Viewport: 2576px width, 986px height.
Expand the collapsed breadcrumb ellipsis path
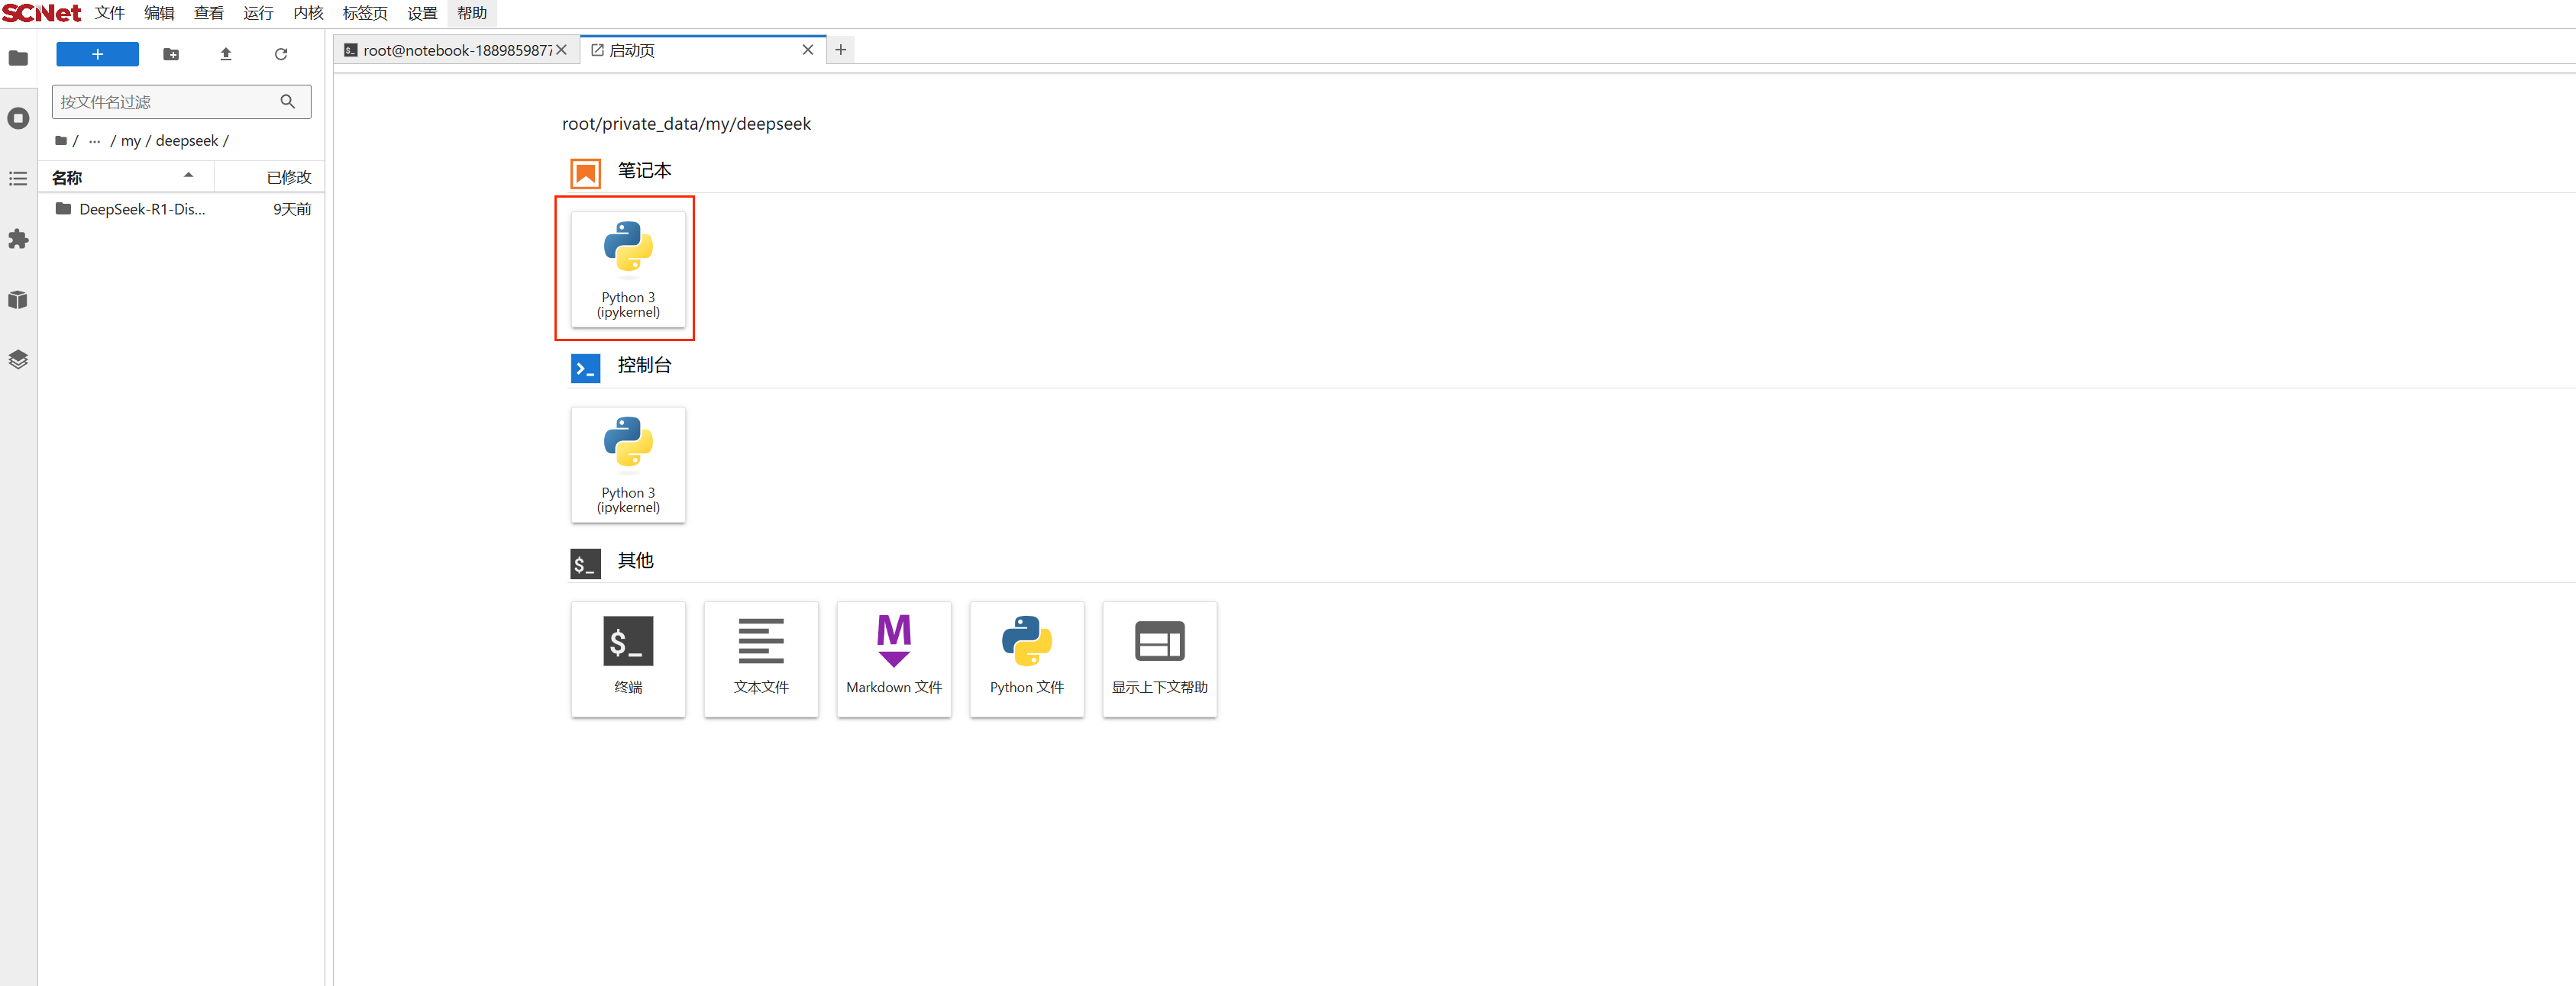click(94, 141)
